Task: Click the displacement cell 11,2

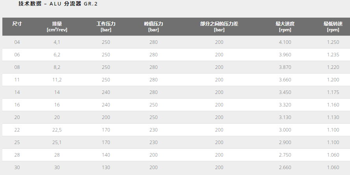Action: click(x=57, y=80)
